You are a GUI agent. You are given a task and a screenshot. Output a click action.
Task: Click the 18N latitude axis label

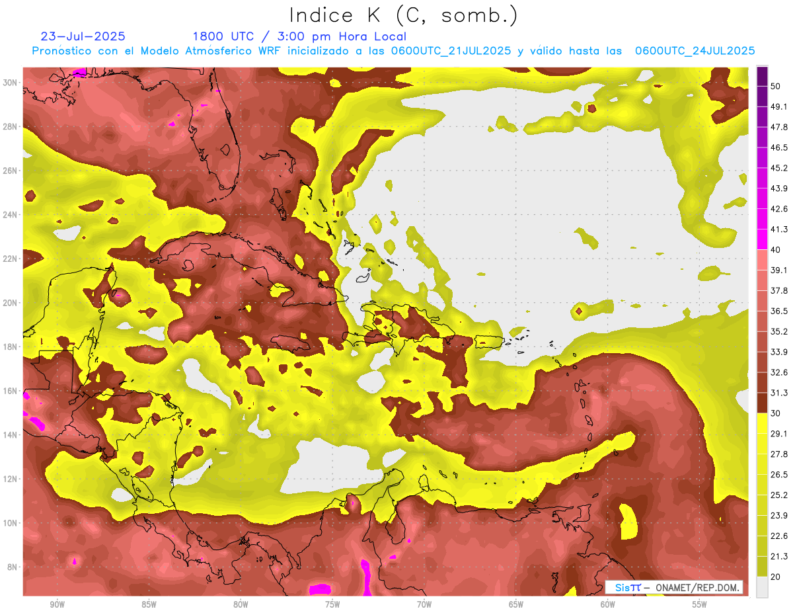[11, 347]
